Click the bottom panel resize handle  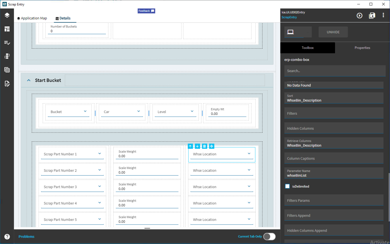[x=147, y=228]
